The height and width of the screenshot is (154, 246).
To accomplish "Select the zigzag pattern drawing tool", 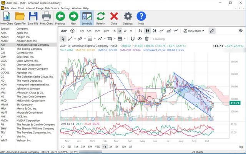I will pos(100,38).
